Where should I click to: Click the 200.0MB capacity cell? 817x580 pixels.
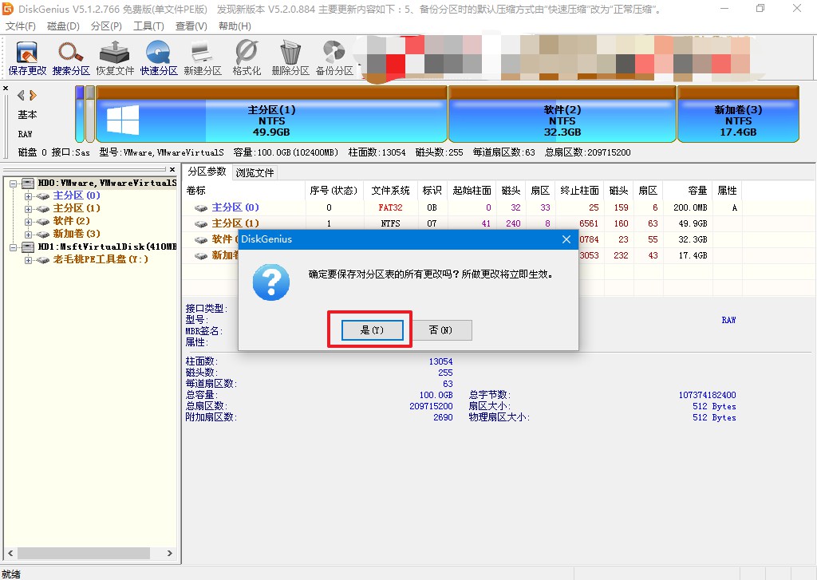[690, 207]
